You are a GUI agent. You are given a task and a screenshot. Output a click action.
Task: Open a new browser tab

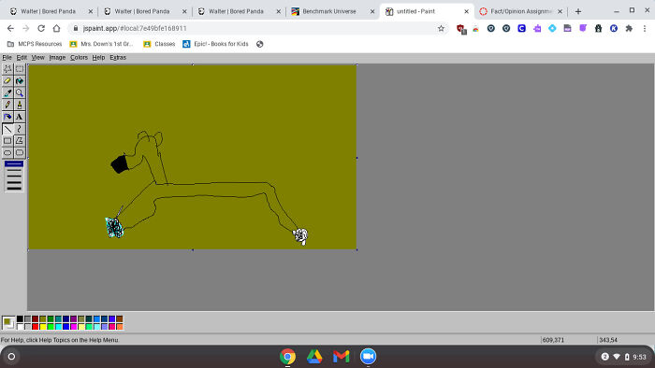click(578, 11)
